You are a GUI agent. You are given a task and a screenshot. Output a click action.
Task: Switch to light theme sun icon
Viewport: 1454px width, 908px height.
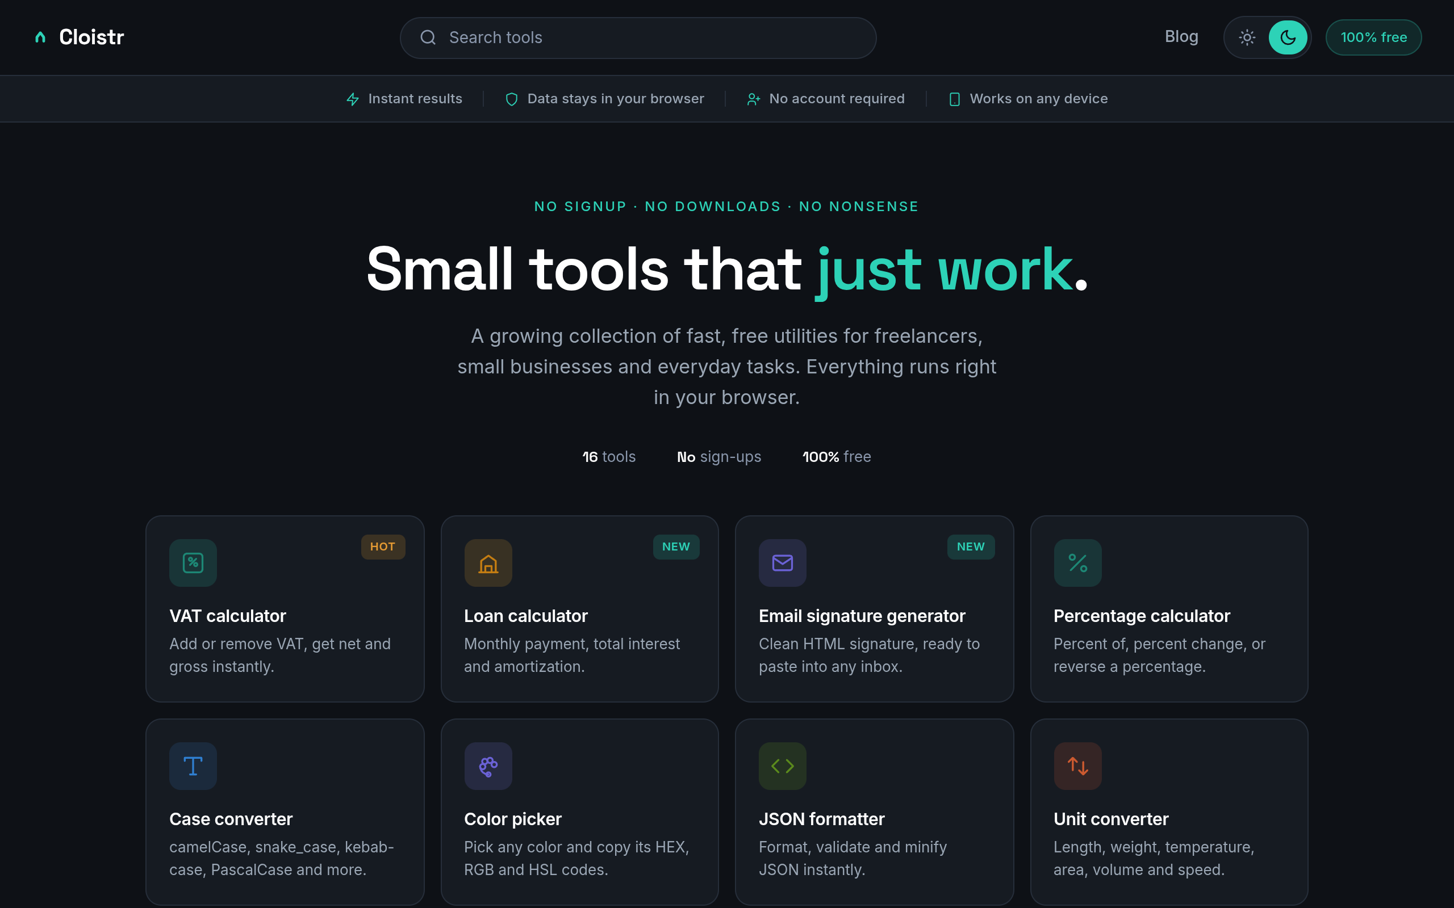1247,37
